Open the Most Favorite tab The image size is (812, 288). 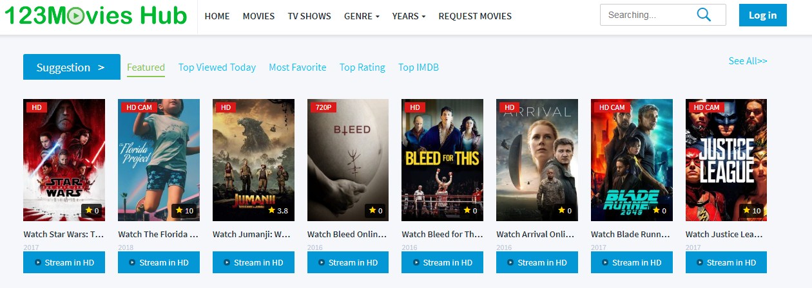298,67
